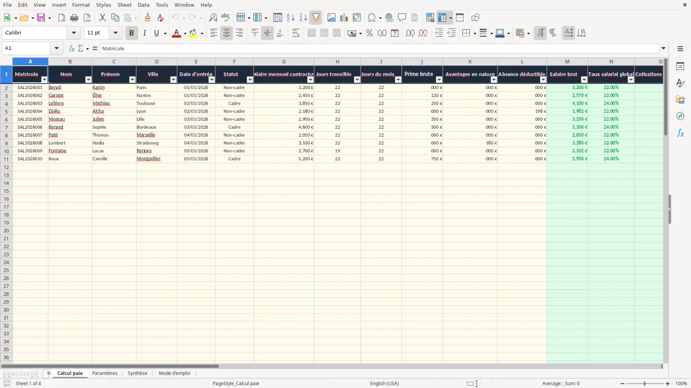Viewport: 691px width, 388px height.
Task: Toggle Bold formatting
Action: point(131,33)
